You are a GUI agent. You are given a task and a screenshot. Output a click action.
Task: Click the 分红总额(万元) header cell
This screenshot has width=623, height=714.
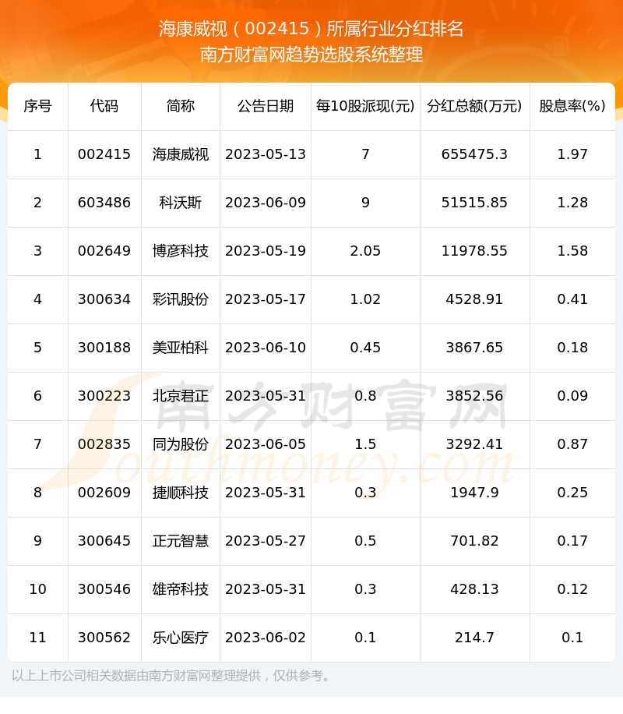click(474, 107)
